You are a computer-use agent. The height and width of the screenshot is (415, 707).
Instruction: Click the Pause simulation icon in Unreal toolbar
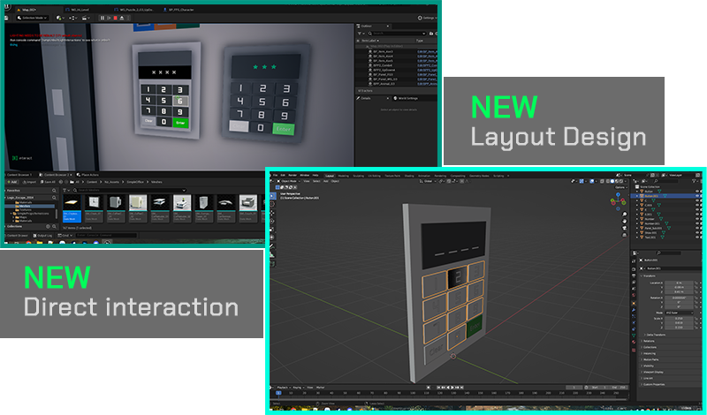(103, 18)
